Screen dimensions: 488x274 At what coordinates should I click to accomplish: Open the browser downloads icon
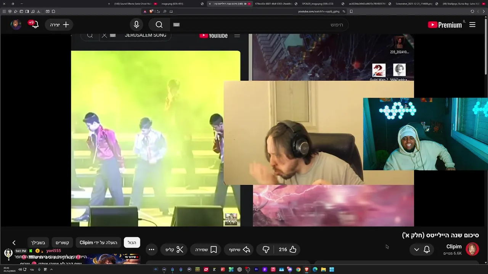[x=39, y=11]
